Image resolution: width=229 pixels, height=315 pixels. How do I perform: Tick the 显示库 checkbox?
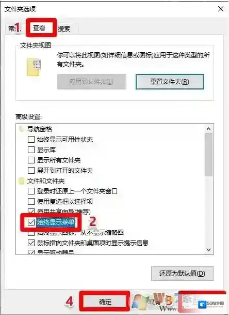point(31,149)
